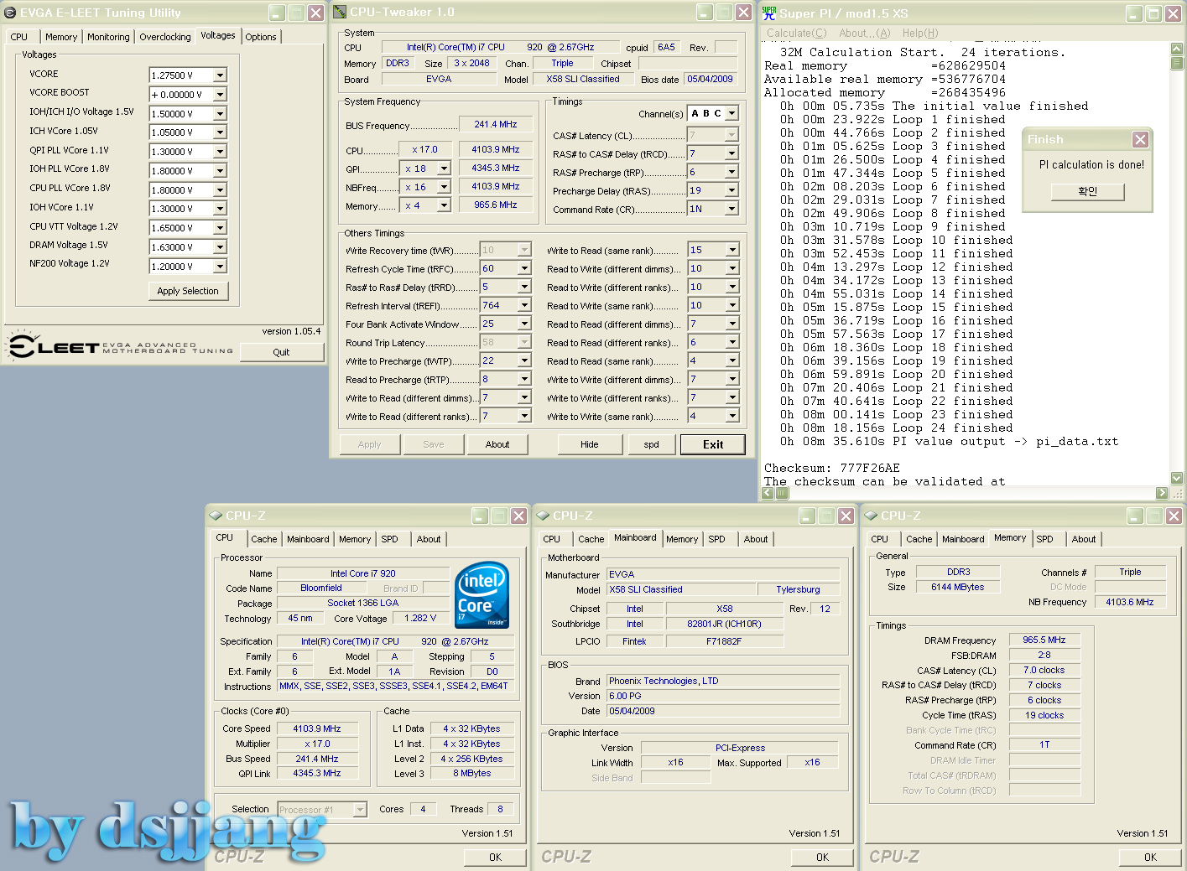Click the EVGA E-LEET title bar icon
The height and width of the screenshot is (871, 1187).
point(10,13)
